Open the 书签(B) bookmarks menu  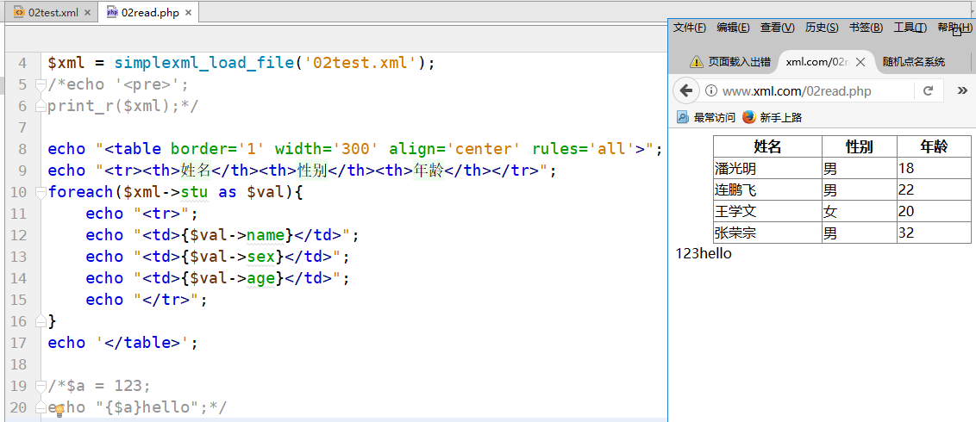(x=866, y=28)
